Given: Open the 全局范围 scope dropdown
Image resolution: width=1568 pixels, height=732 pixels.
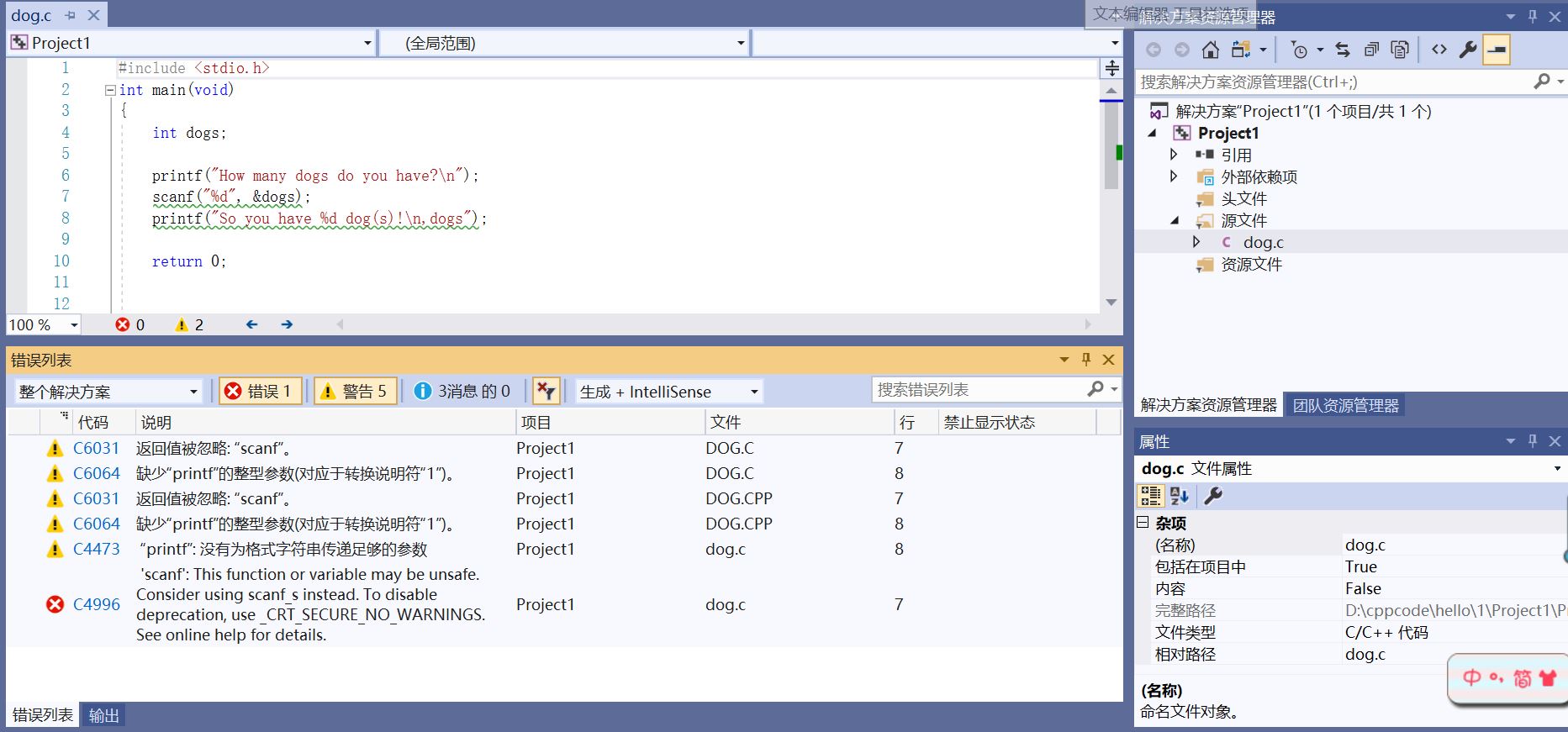Looking at the screenshot, I should coord(741,43).
